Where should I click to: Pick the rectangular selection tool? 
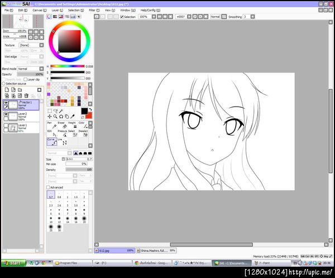(50, 111)
